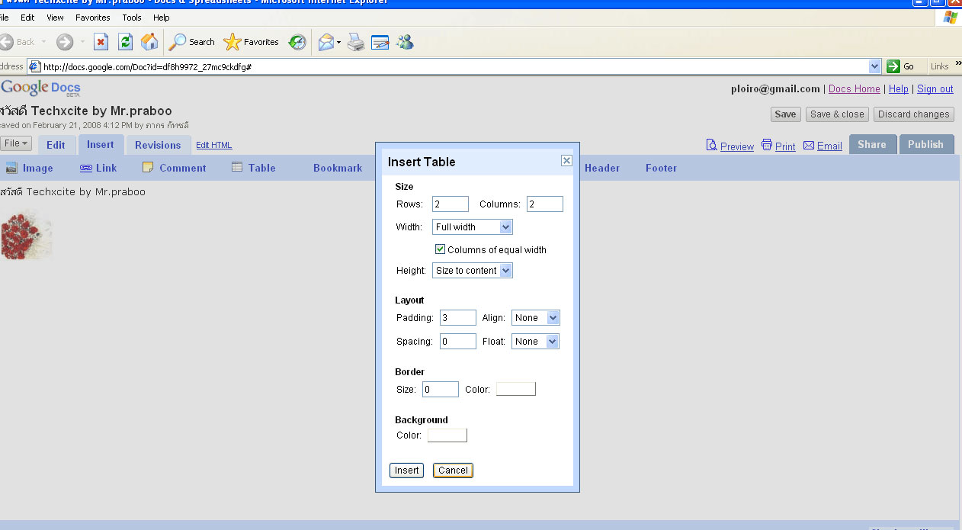The width and height of the screenshot is (962, 530).
Task: Open the History clock icon
Action: click(x=297, y=42)
